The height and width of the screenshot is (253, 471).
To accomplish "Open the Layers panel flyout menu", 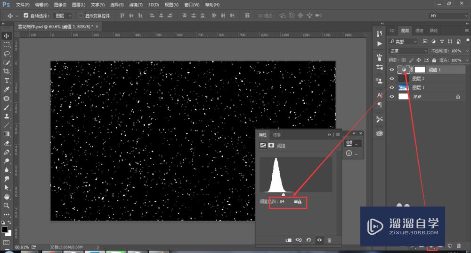I will [x=467, y=31].
